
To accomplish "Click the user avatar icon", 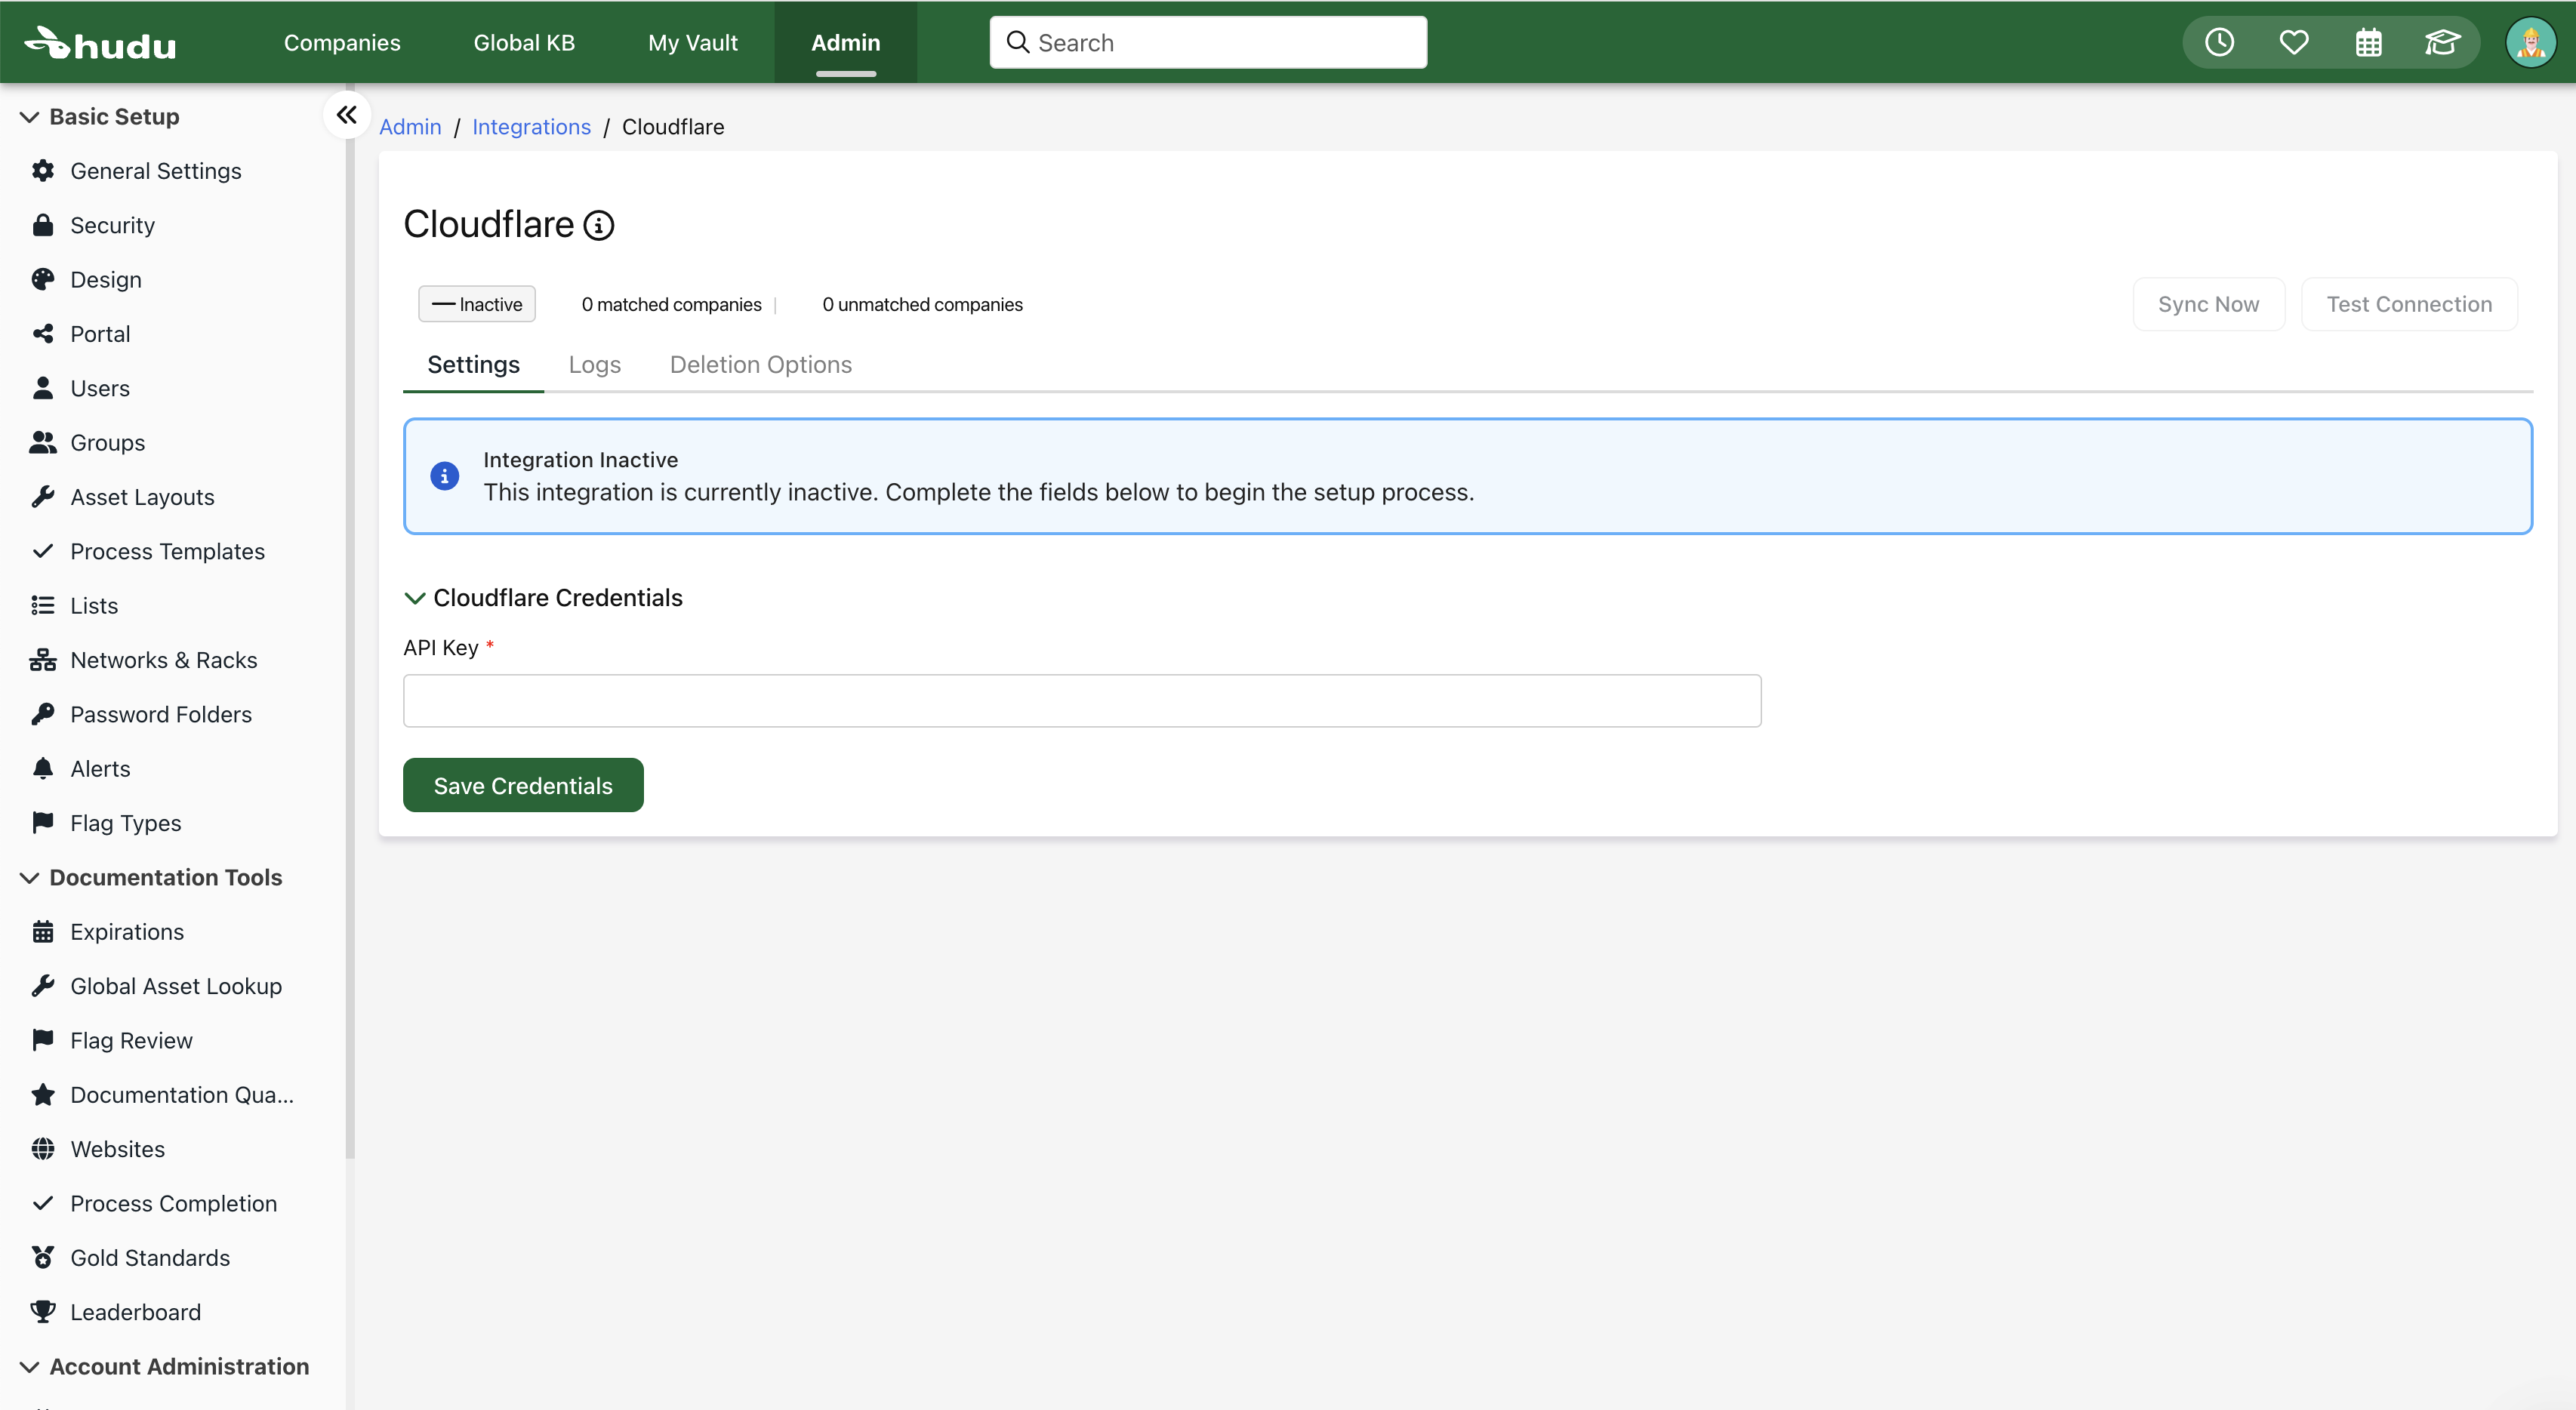I will pyautogui.click(x=2530, y=42).
